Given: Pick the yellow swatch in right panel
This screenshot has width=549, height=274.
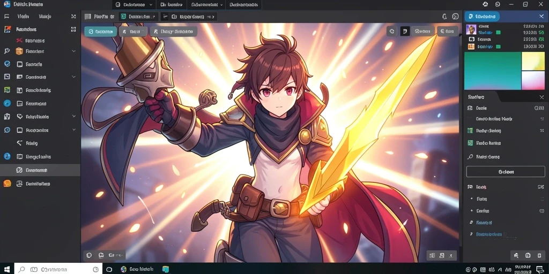Looking at the screenshot, I should point(533,61).
